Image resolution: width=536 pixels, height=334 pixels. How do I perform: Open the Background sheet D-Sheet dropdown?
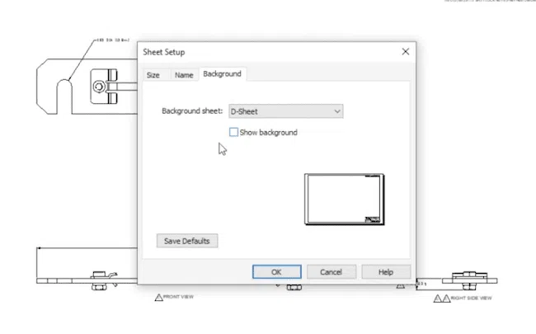click(286, 111)
